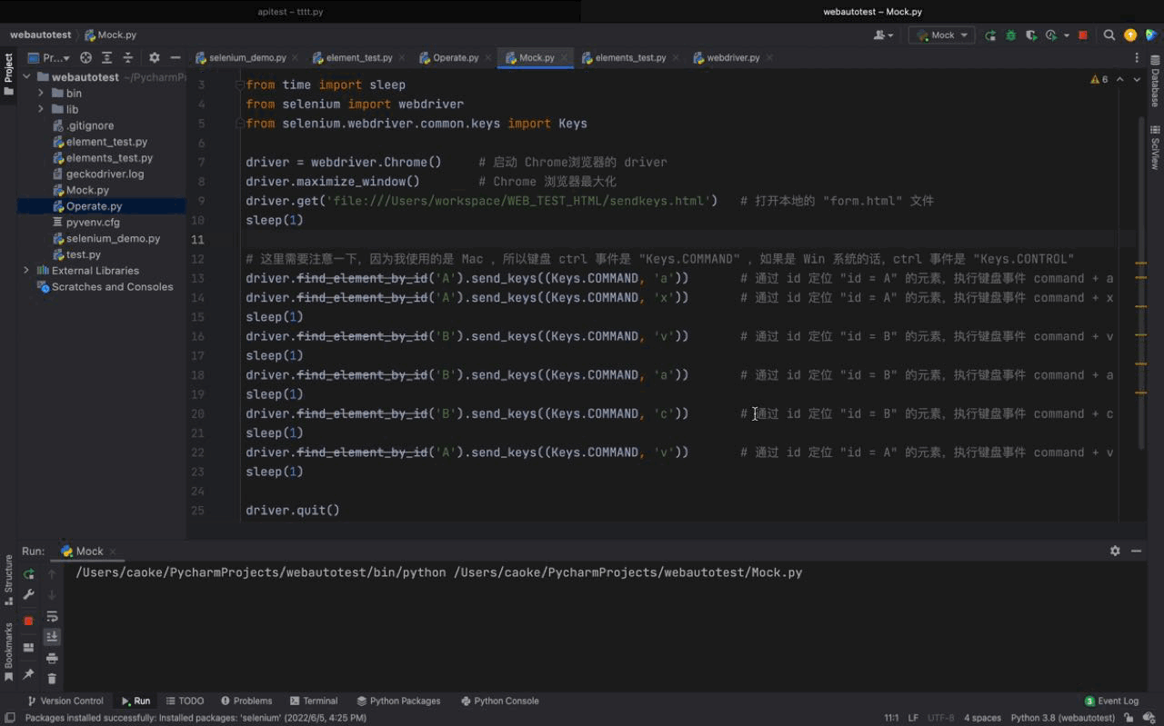The image size is (1164, 726).
Task: Toggle scroll to end in Run console
Action: tap(52, 637)
